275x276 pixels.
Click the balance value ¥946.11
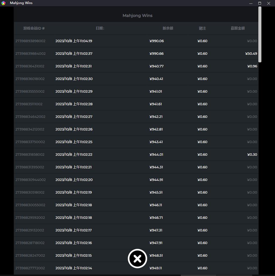pyautogui.click(x=156, y=205)
